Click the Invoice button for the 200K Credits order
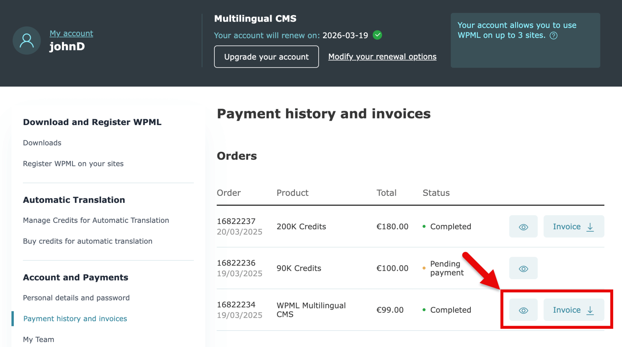The height and width of the screenshot is (347, 622). [573, 226]
